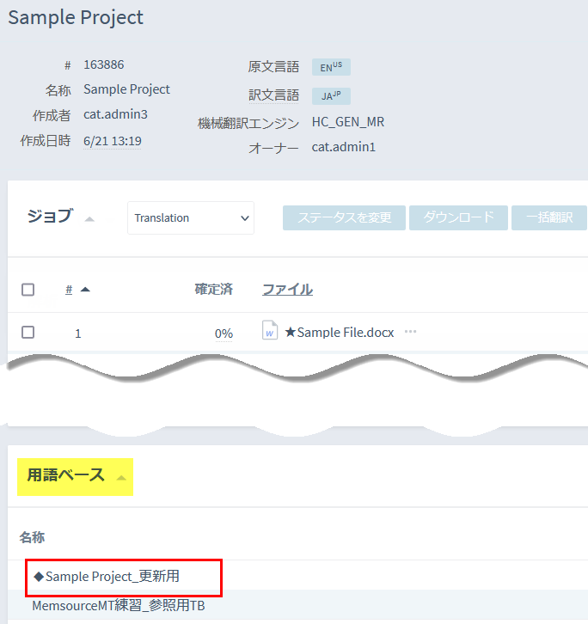Collapse the 用語ベース section
This screenshot has width=588, height=624.
point(121,477)
